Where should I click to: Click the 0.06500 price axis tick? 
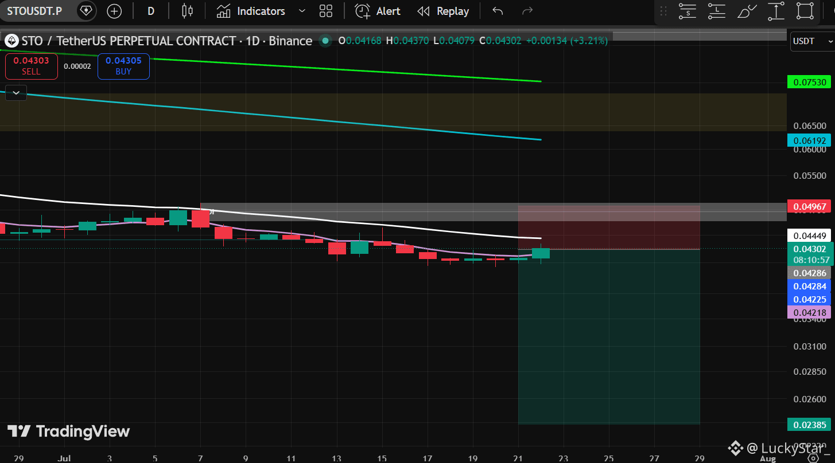(x=810, y=125)
